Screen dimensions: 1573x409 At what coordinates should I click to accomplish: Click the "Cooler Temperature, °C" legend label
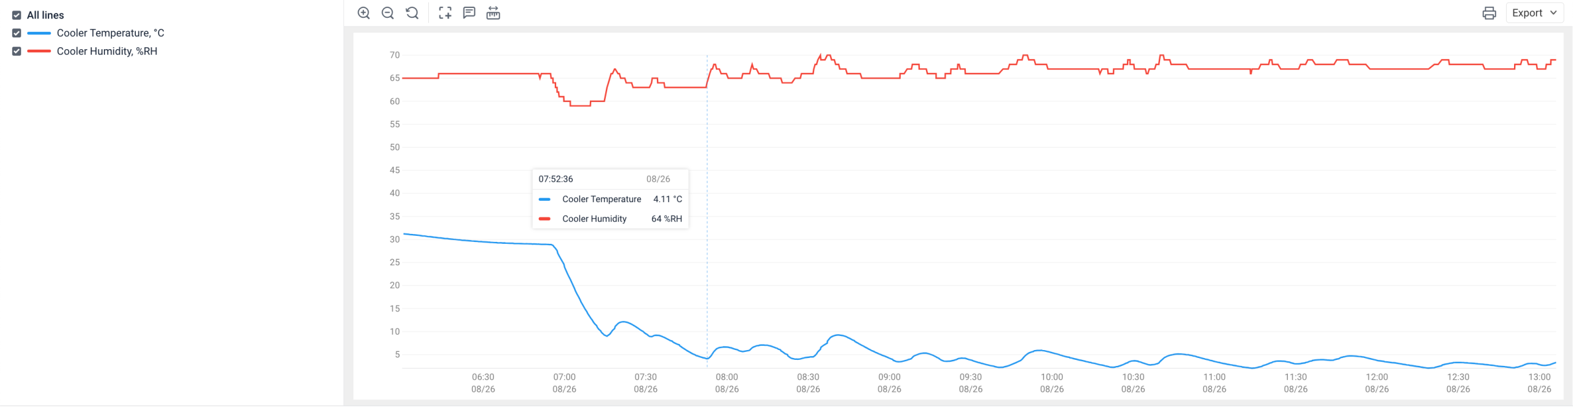click(x=111, y=33)
